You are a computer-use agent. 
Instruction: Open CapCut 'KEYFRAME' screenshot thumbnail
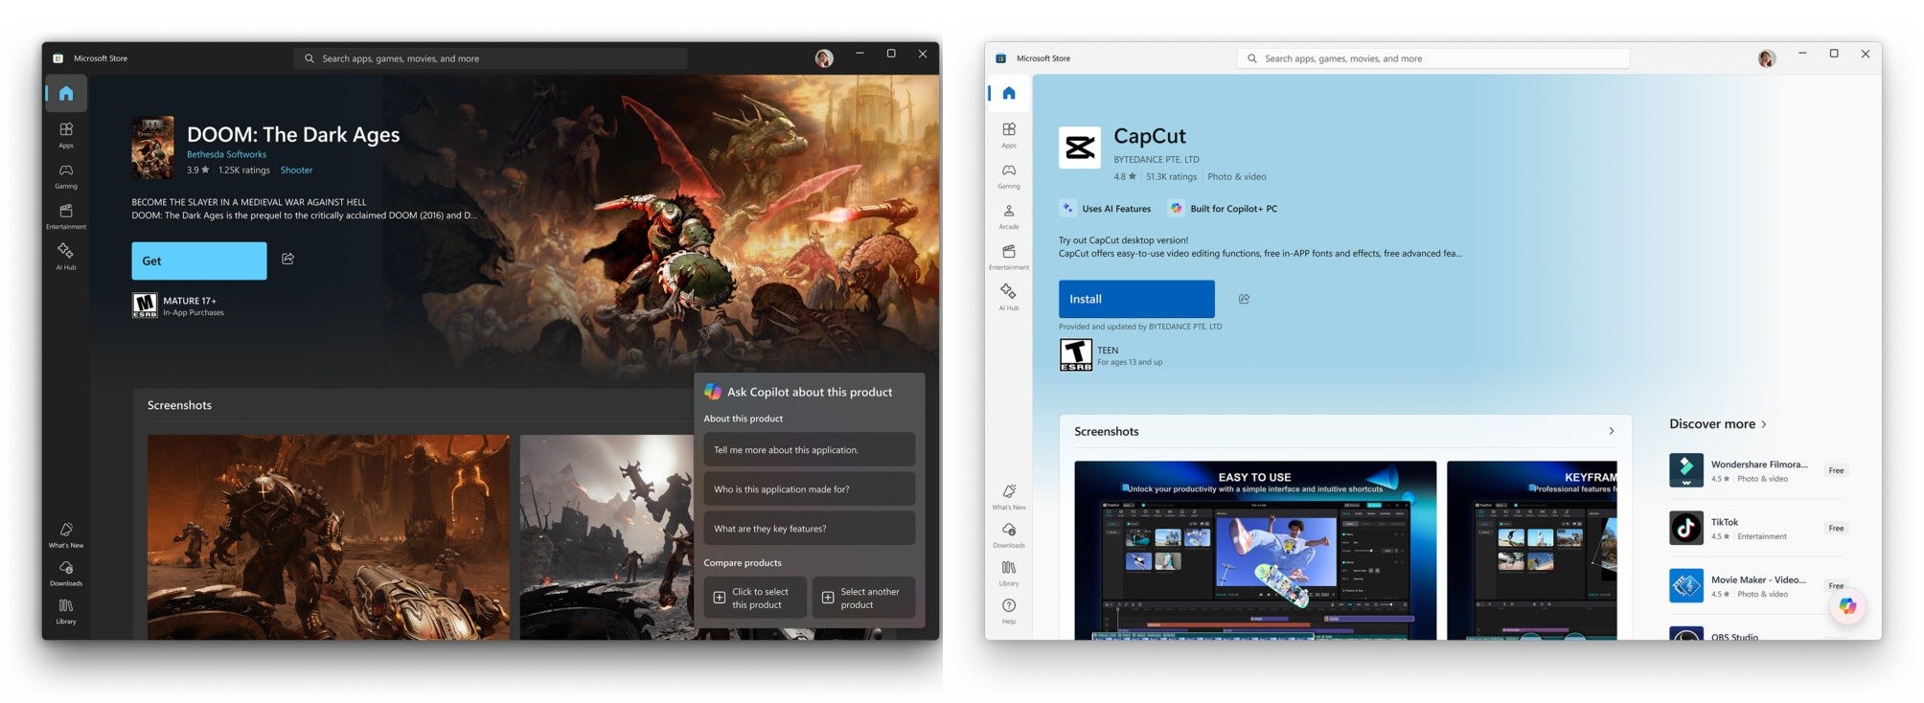(1532, 550)
